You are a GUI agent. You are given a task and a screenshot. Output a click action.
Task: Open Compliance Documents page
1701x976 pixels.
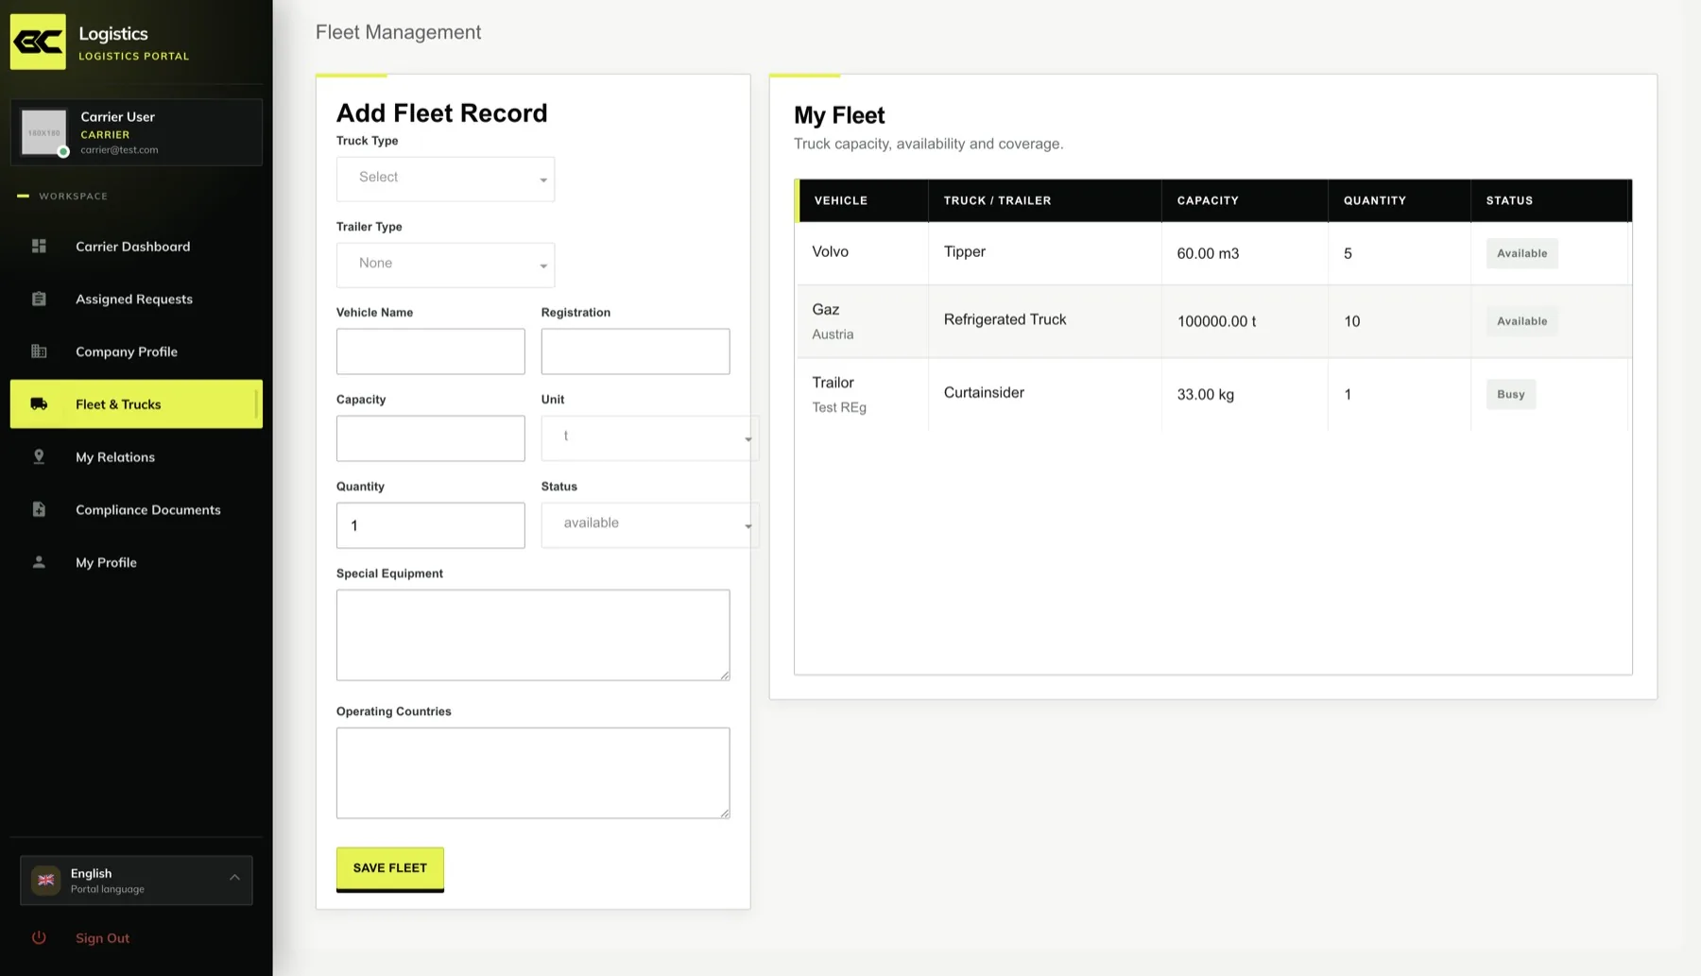pyautogui.click(x=136, y=509)
